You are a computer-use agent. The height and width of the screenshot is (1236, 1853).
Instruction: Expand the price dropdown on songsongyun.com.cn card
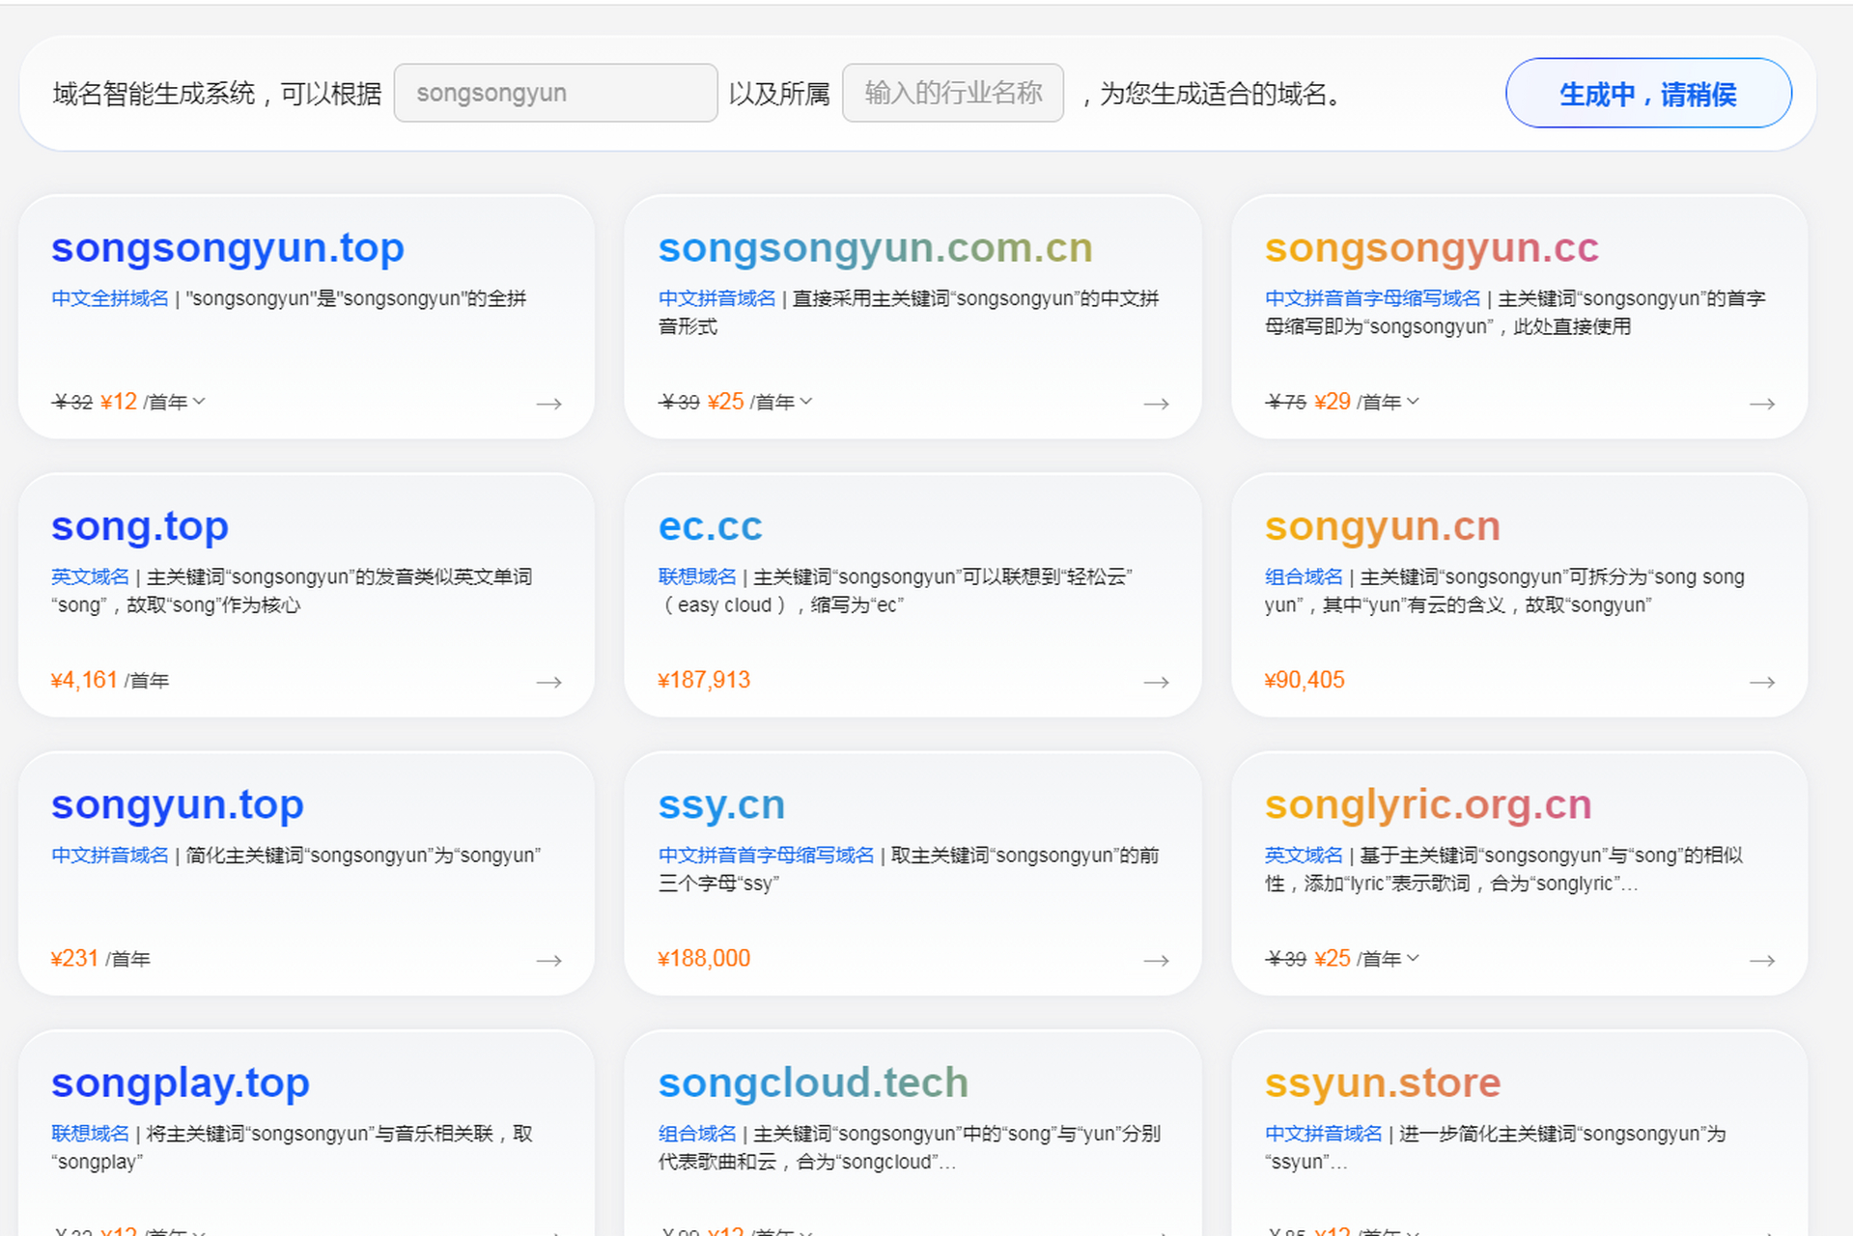[806, 401]
